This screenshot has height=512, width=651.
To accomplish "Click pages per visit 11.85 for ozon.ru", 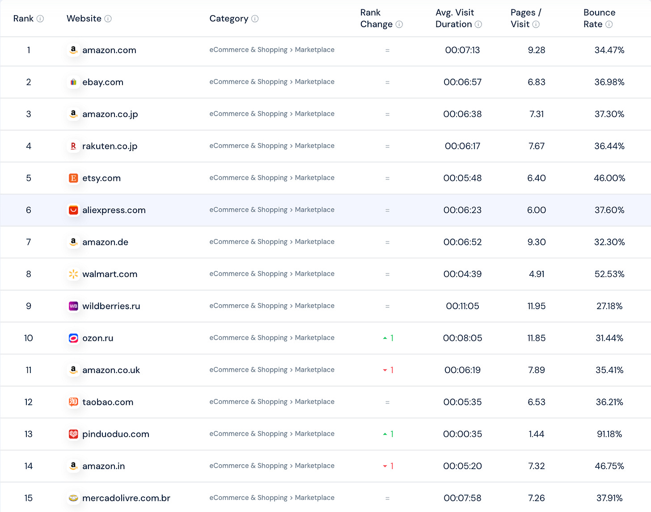I will coord(537,338).
